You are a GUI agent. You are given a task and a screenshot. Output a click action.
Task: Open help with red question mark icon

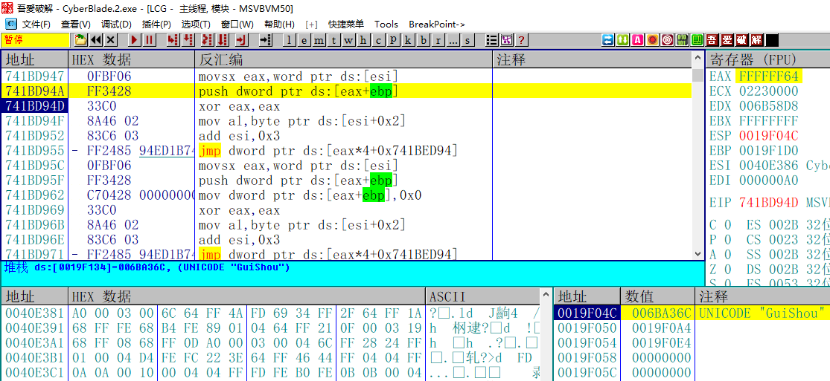[521, 40]
